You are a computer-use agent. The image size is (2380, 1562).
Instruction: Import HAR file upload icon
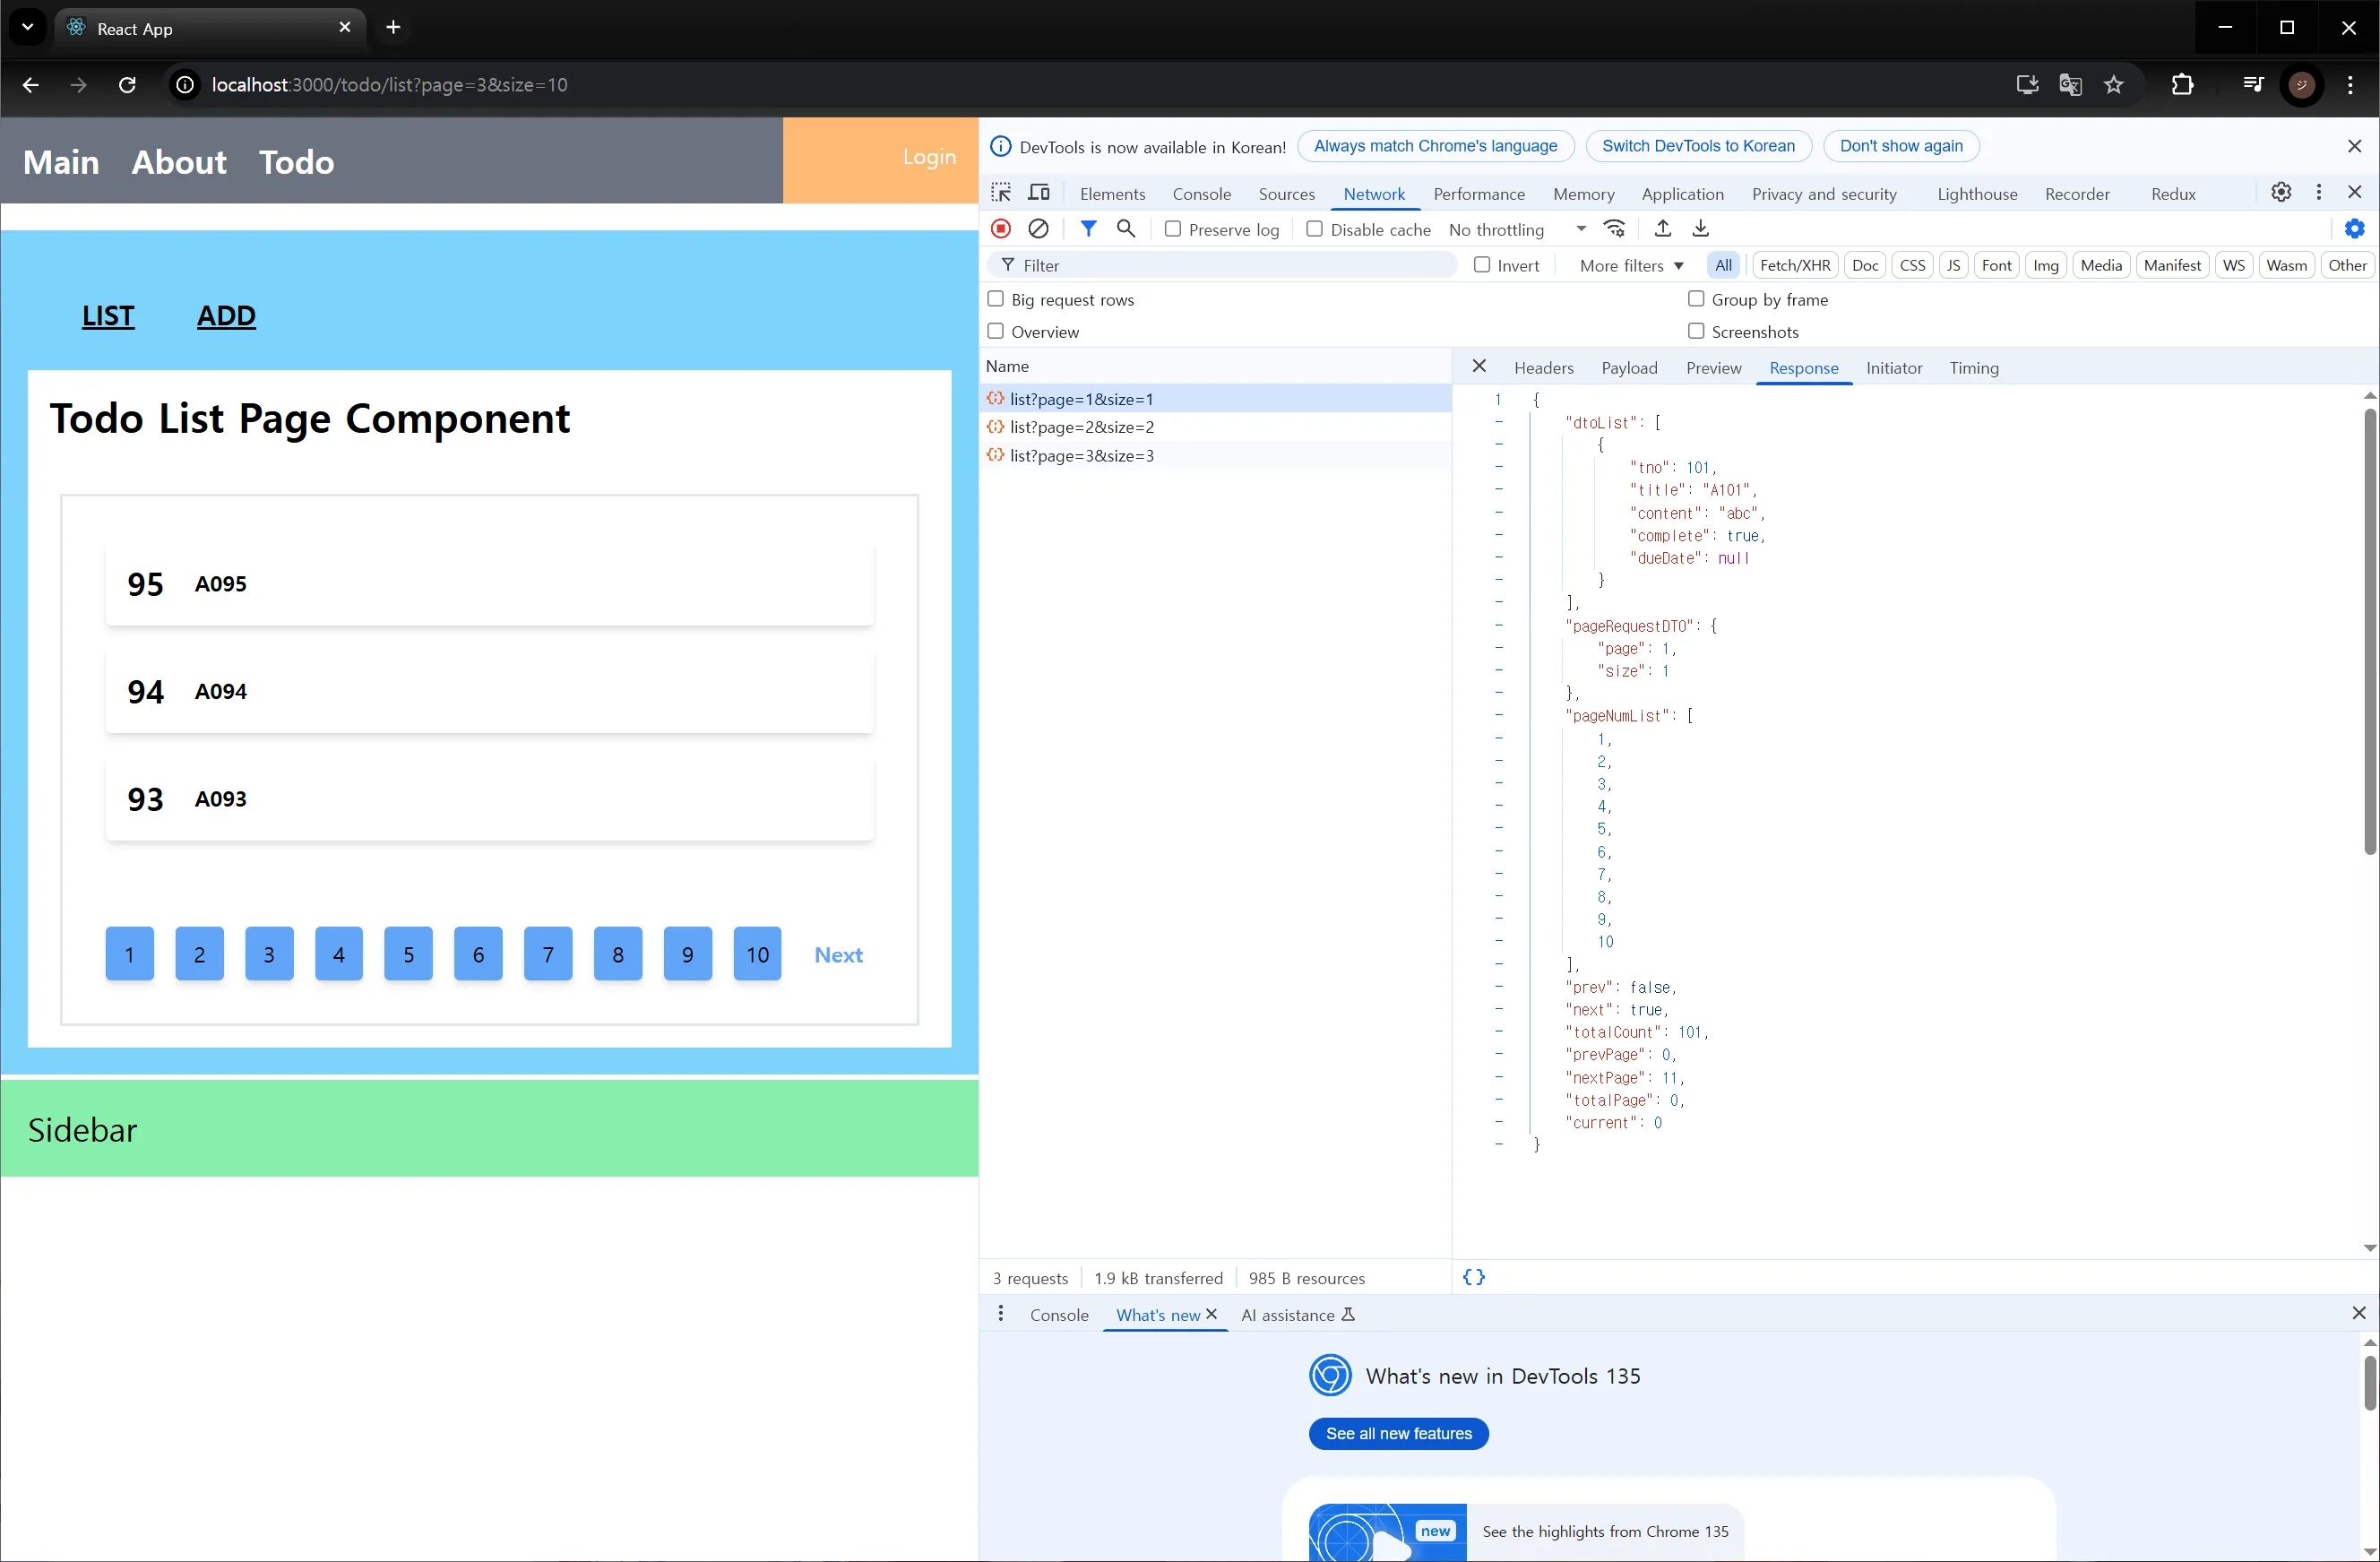1662,229
